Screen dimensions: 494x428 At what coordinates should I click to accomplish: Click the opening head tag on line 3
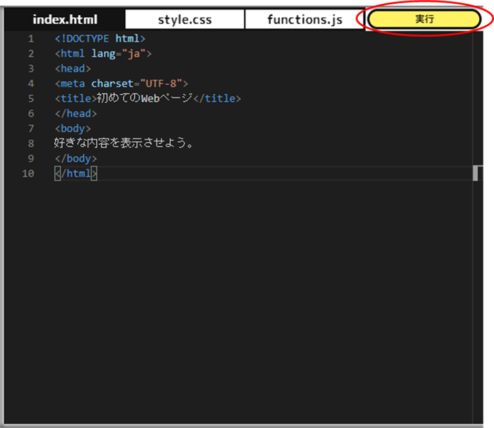pyautogui.click(x=73, y=68)
